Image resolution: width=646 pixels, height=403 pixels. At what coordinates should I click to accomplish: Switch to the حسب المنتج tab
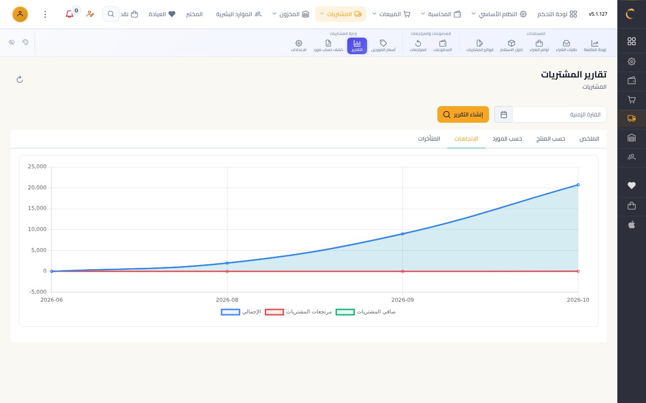(x=550, y=139)
